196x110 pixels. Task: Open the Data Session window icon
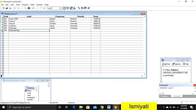pos(68,8)
